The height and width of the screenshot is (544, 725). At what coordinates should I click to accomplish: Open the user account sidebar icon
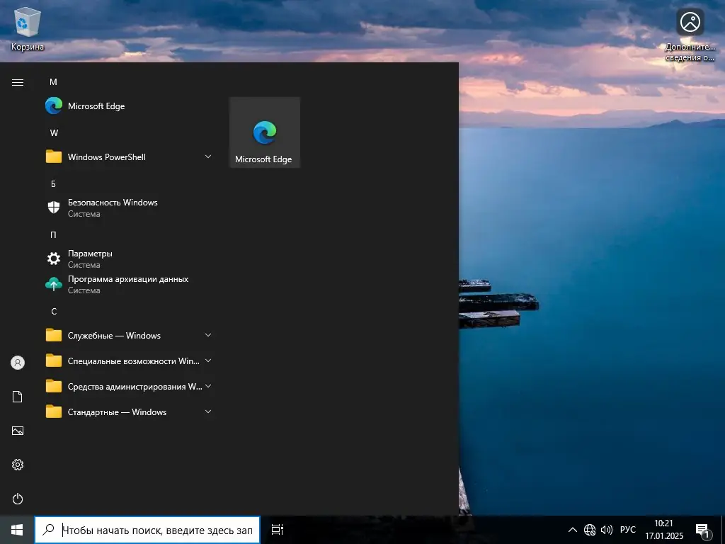pos(17,363)
